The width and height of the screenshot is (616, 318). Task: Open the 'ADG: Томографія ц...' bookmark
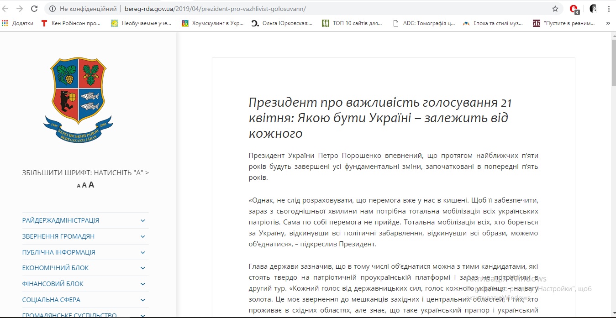click(424, 23)
